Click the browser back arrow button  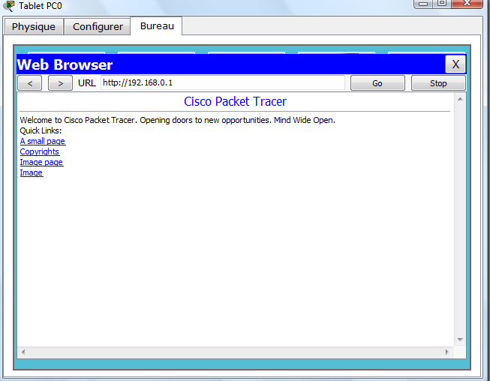pos(29,83)
